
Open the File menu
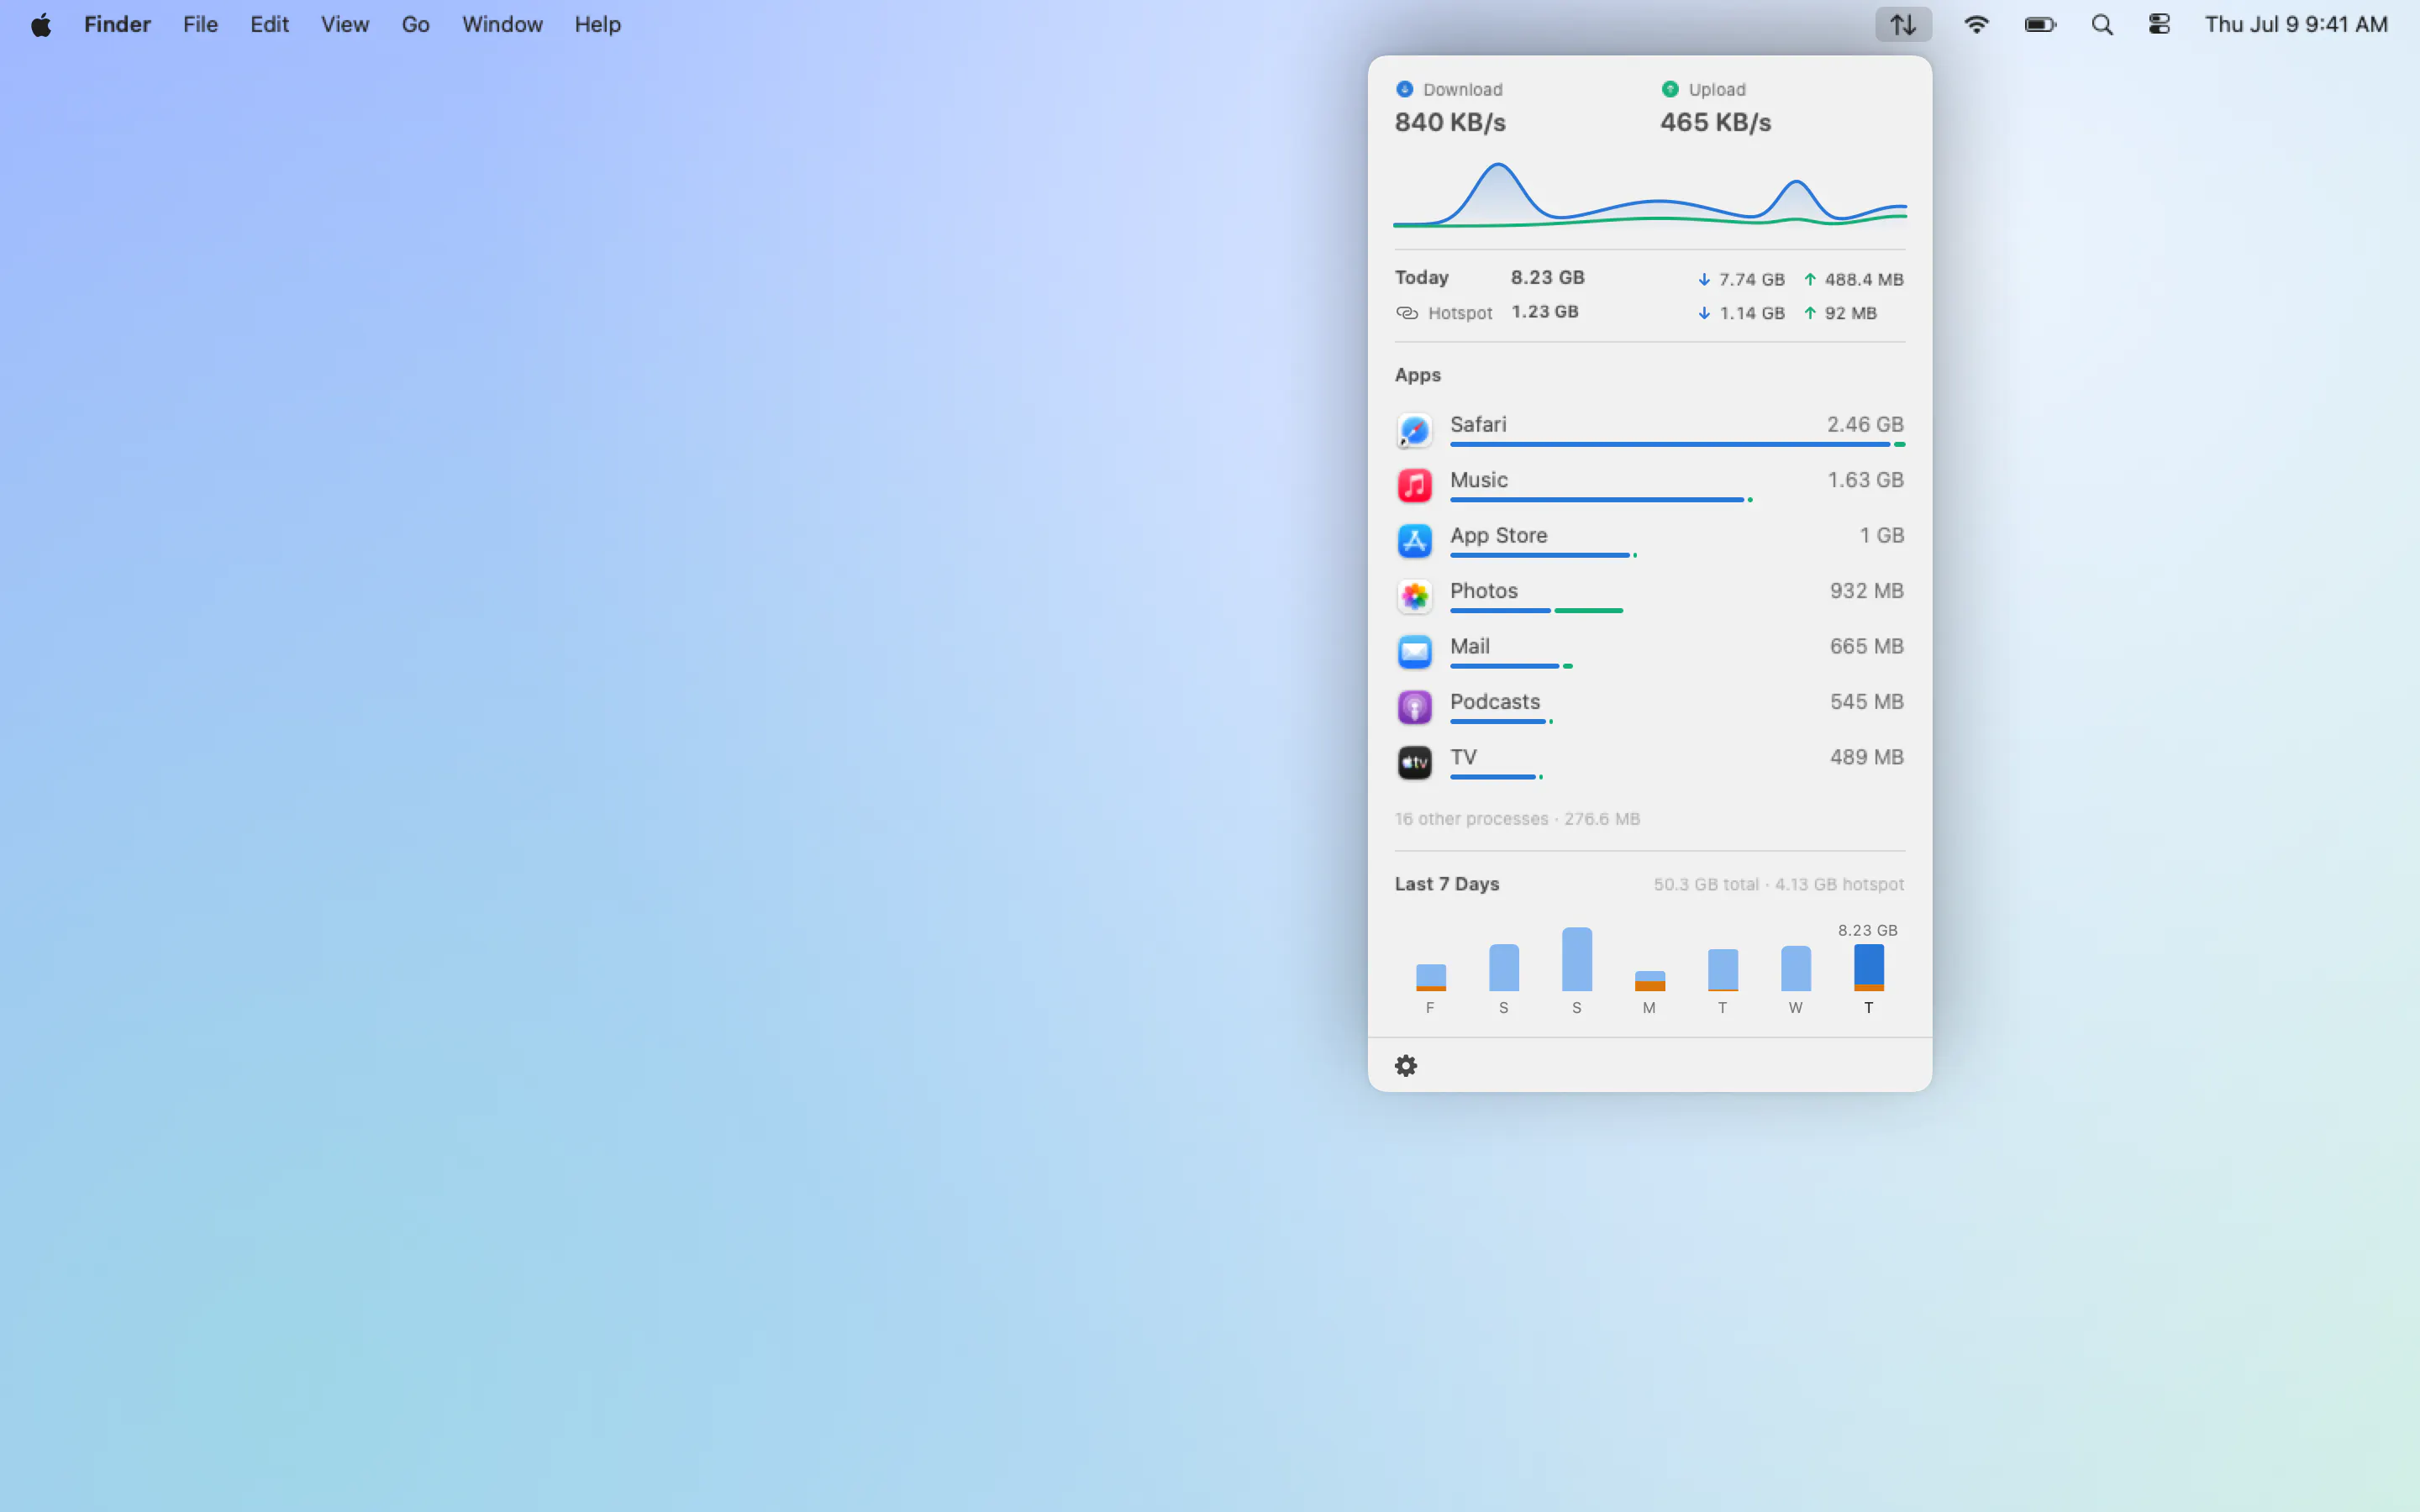pos(200,24)
